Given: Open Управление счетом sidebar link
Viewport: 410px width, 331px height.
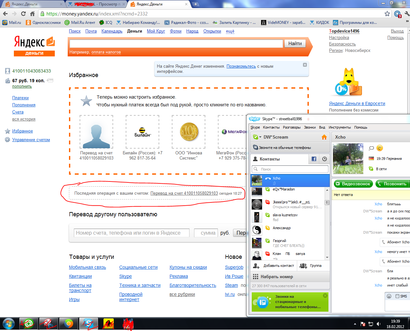Looking at the screenshot, I should click(x=31, y=140).
